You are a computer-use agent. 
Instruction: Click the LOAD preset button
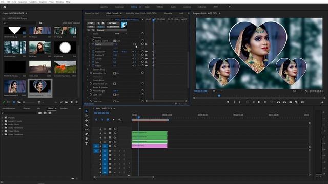click(x=91, y=24)
